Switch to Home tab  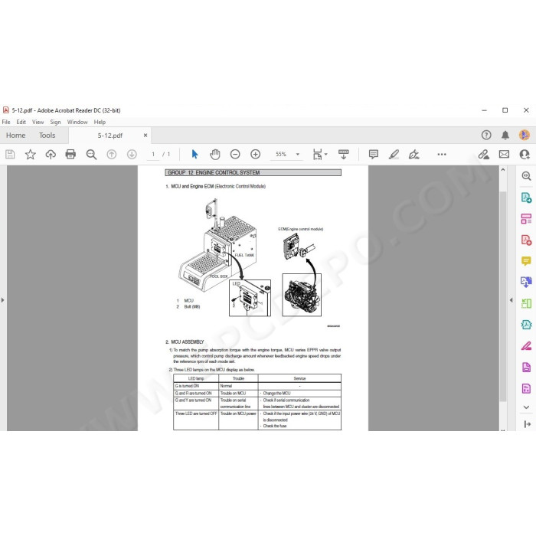tap(16, 136)
